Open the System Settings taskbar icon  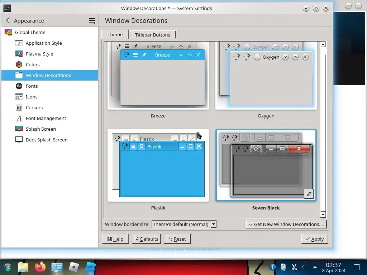point(57,267)
